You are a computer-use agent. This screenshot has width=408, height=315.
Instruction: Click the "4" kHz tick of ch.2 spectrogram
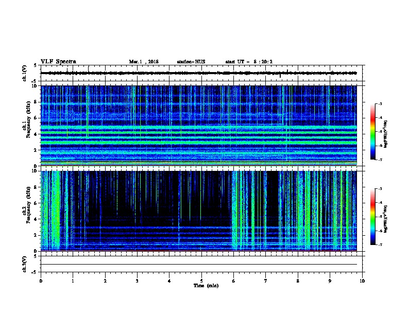37,219
